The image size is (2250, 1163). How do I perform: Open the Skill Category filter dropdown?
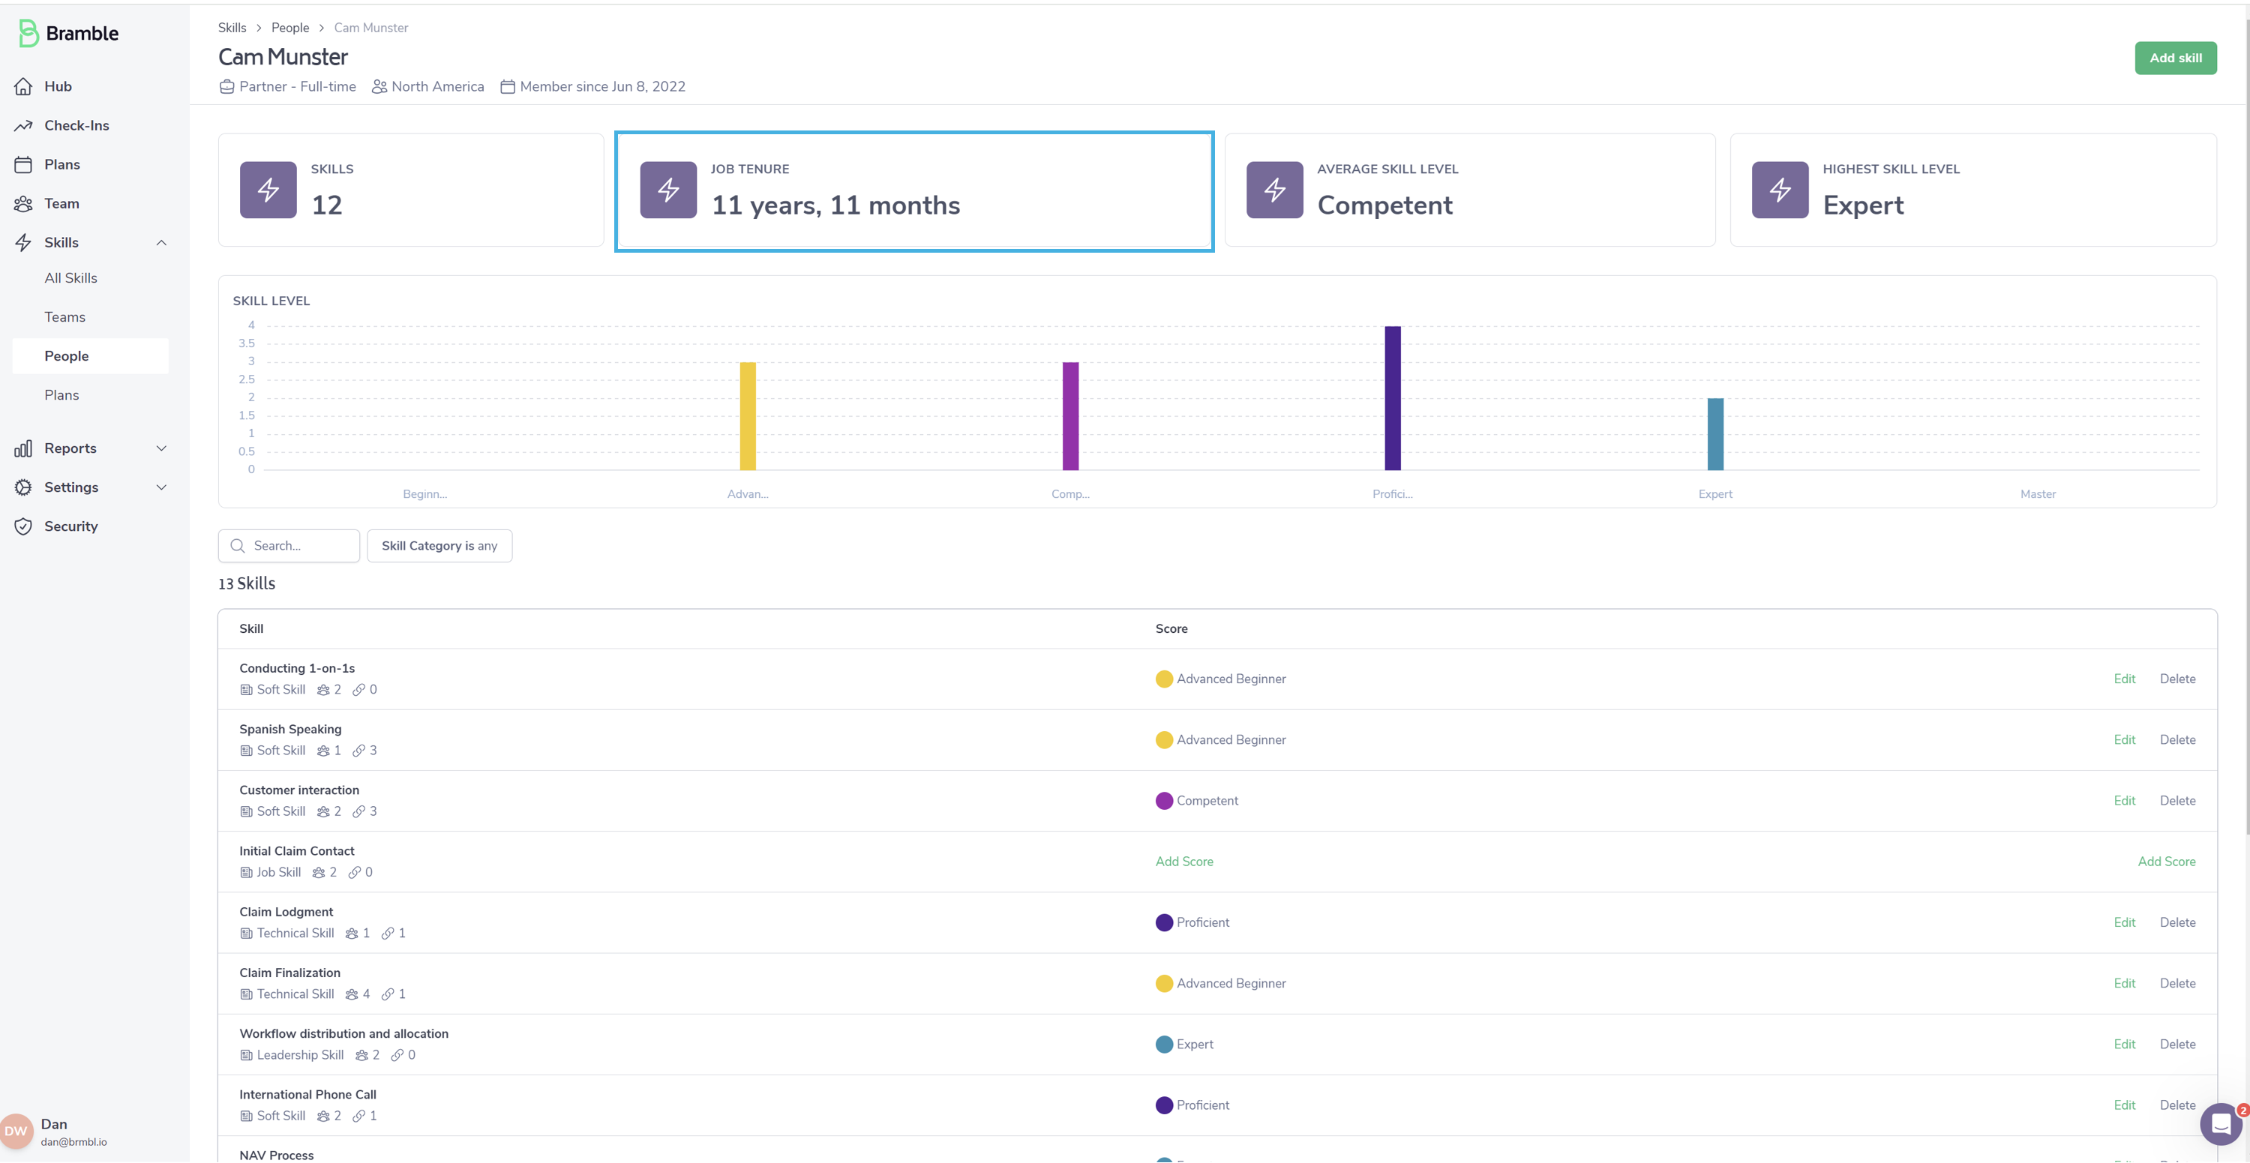point(439,546)
